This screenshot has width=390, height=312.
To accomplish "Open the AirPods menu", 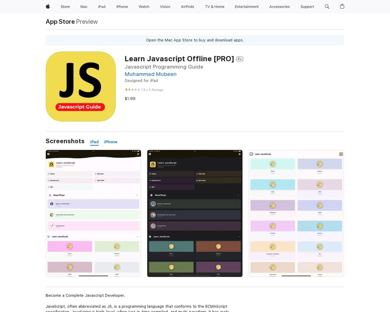I will 187,7.
